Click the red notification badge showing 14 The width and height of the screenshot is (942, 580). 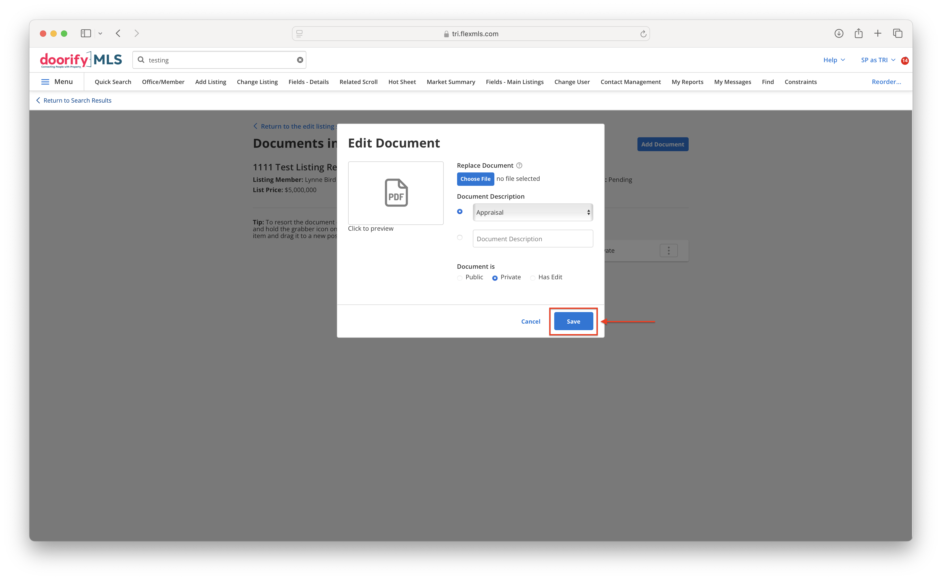[905, 61]
